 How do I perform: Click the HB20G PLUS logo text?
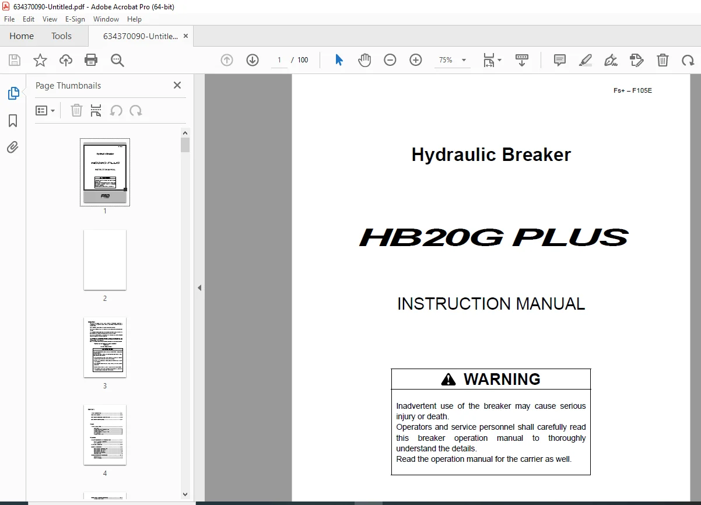[x=493, y=237]
